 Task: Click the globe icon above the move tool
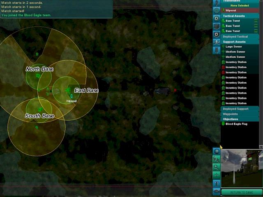(217, 151)
